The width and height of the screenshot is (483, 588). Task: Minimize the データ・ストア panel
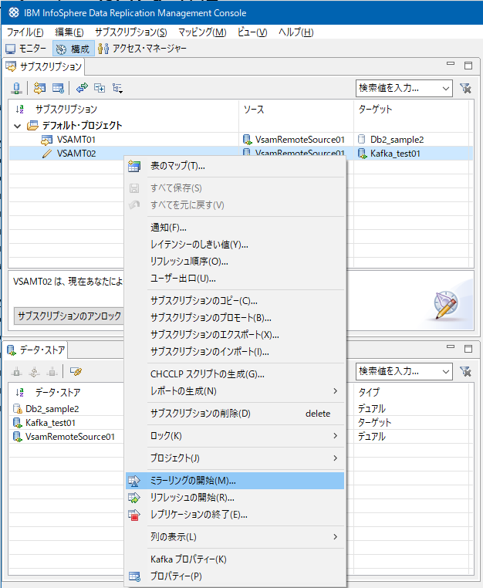[451, 347]
